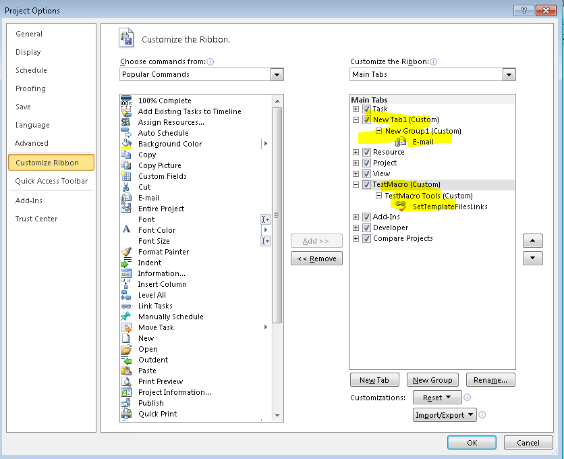Open the Background Color flyout arrow
This screenshot has width=564, height=459.
tap(265, 143)
